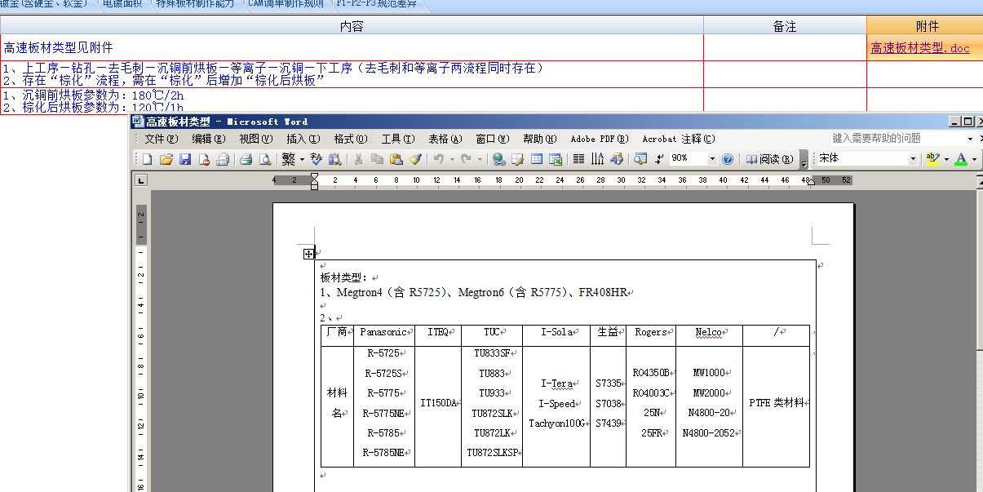
Task: Click the New blank document icon
Action: click(x=147, y=159)
